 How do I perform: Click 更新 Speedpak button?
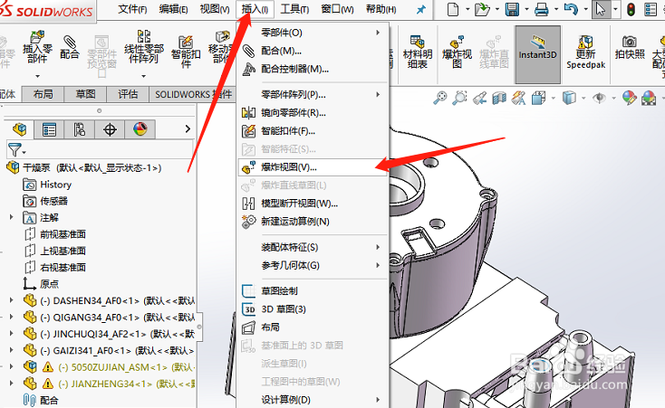click(585, 52)
